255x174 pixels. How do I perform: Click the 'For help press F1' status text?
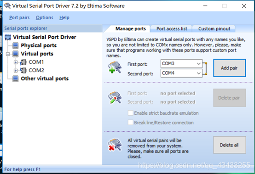click(x=22, y=169)
